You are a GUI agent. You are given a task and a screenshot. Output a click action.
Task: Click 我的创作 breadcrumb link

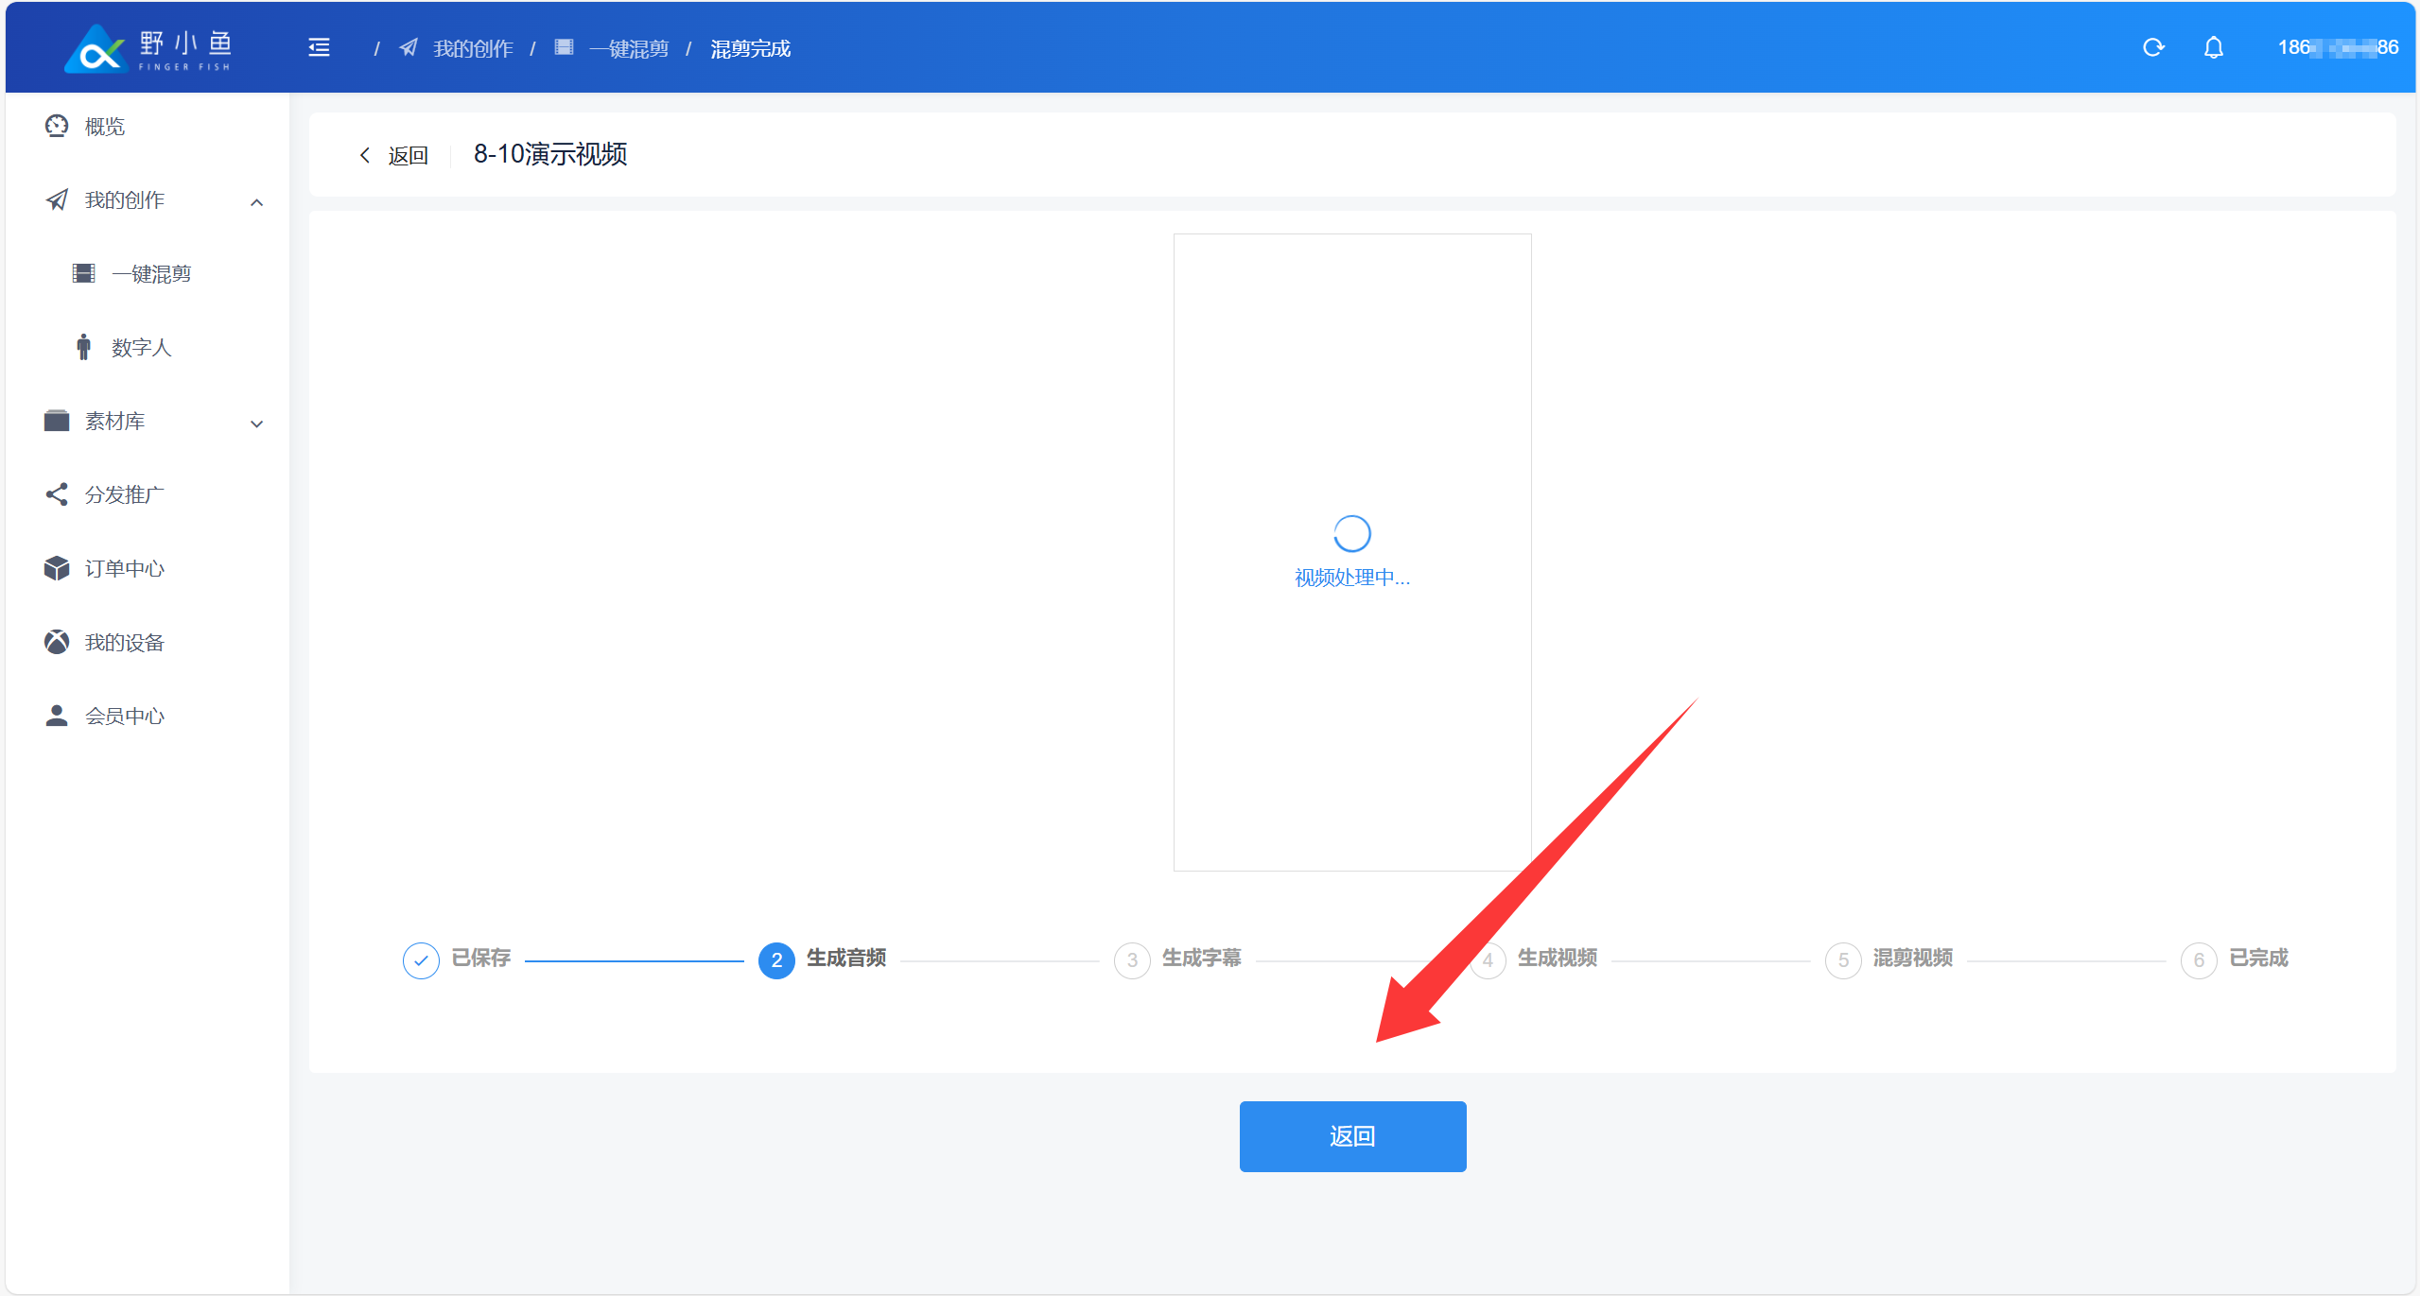472,48
